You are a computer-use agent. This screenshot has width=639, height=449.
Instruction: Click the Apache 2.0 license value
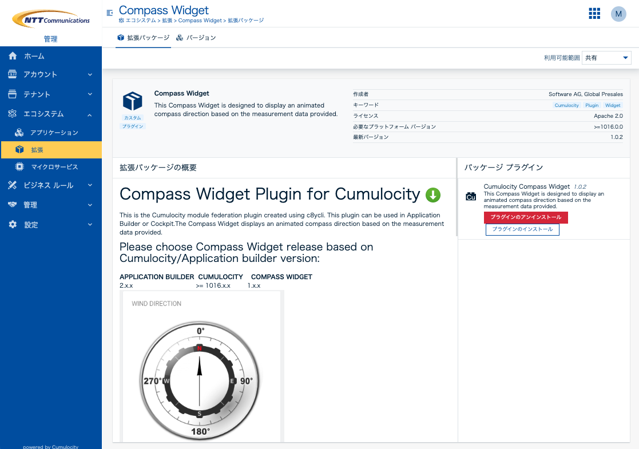click(608, 116)
